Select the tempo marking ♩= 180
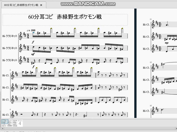The width and height of the screenshot is (177, 132). click(x=31, y=30)
